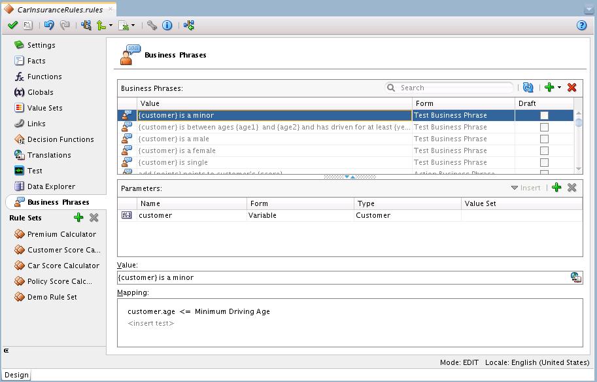Refresh the business phrases list
Screen dimensions: 597x382
pos(528,88)
